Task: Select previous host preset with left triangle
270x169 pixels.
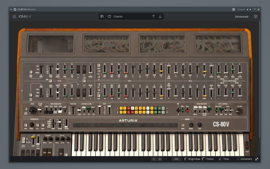Action: click(247, 9)
